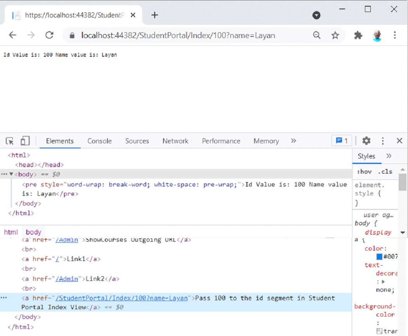Viewport: 408px width, 336px height.
Task: Follow the "/" href of Link1
Action: [x=57, y=259]
